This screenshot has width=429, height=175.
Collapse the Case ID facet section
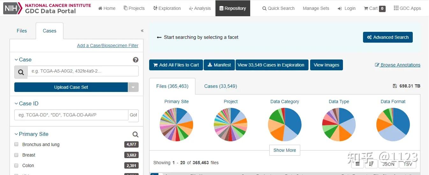coord(16,103)
